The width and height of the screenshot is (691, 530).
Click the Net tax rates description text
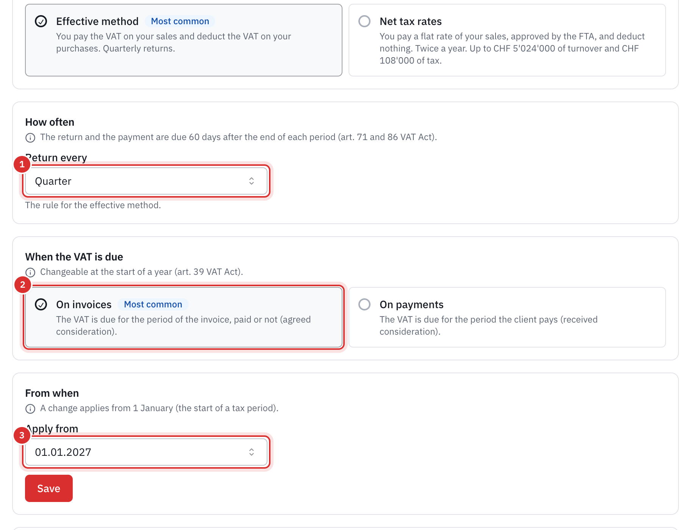click(512, 48)
